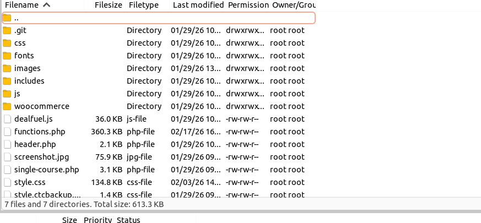Click the .git folder icon
Viewport: 481px width, 223px height.
[7, 30]
